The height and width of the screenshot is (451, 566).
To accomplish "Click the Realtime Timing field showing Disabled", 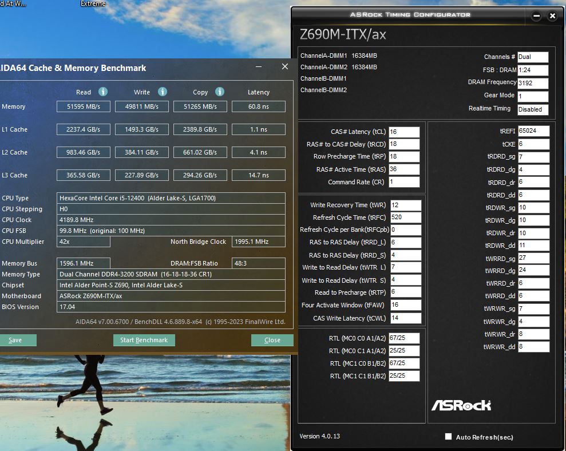I will pos(533,109).
